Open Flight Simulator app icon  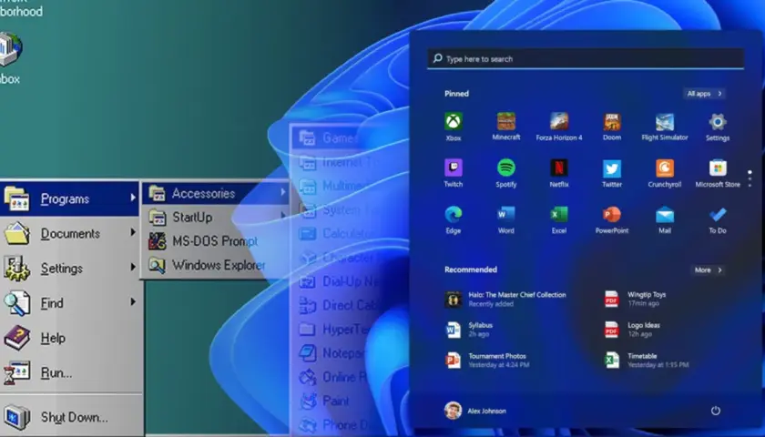point(665,121)
